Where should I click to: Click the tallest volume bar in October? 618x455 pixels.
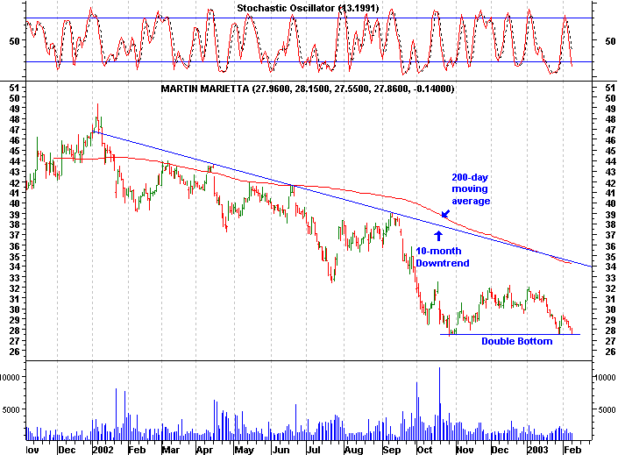[x=439, y=404]
